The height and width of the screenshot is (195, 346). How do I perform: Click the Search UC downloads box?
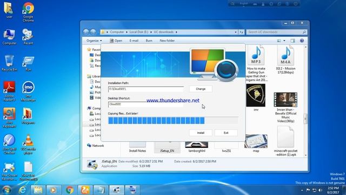[277, 32]
